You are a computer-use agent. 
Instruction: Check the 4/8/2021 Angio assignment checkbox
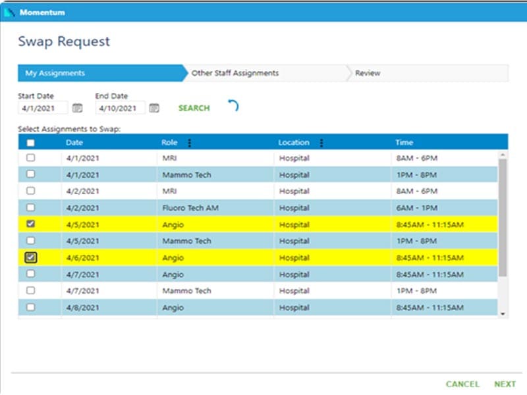point(30,307)
